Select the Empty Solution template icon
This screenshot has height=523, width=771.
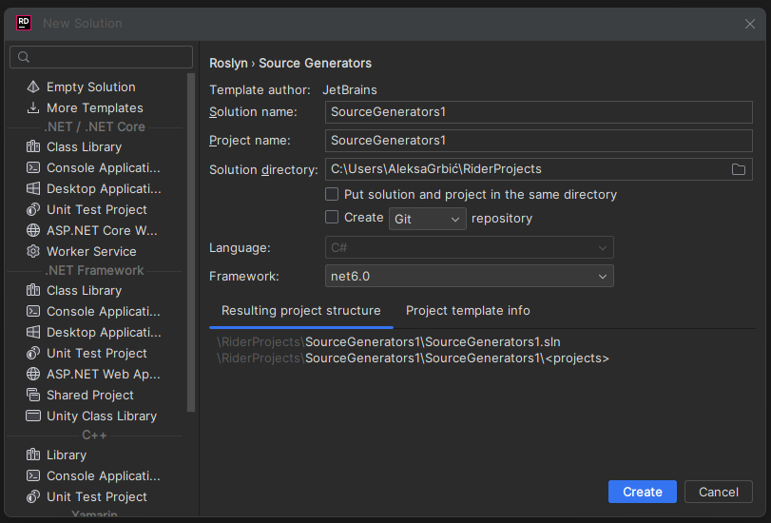pyautogui.click(x=33, y=87)
